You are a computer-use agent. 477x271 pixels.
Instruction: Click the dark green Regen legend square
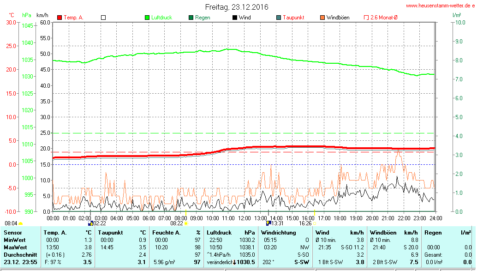[191, 18]
